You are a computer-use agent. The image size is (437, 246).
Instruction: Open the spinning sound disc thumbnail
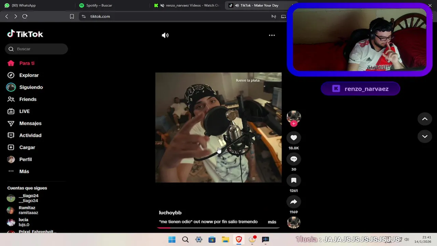tap(294, 222)
